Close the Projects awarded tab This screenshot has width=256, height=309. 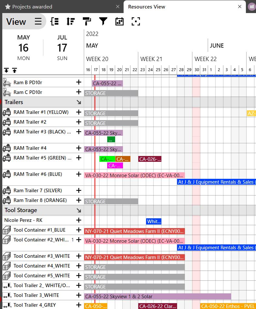tap(118, 7)
